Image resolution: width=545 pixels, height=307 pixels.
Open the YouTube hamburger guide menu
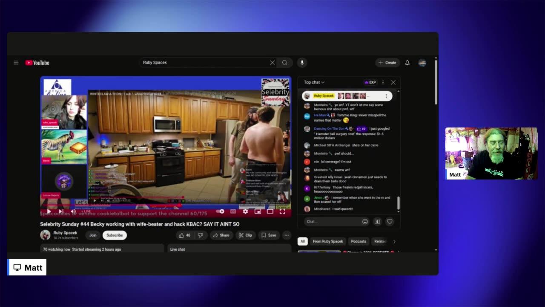coord(16,63)
